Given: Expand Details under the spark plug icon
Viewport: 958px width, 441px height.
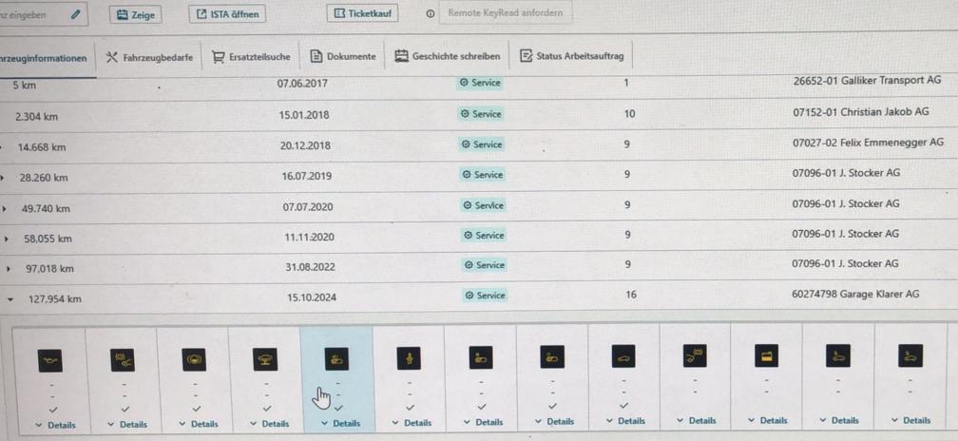Looking at the screenshot, I should coord(412,422).
